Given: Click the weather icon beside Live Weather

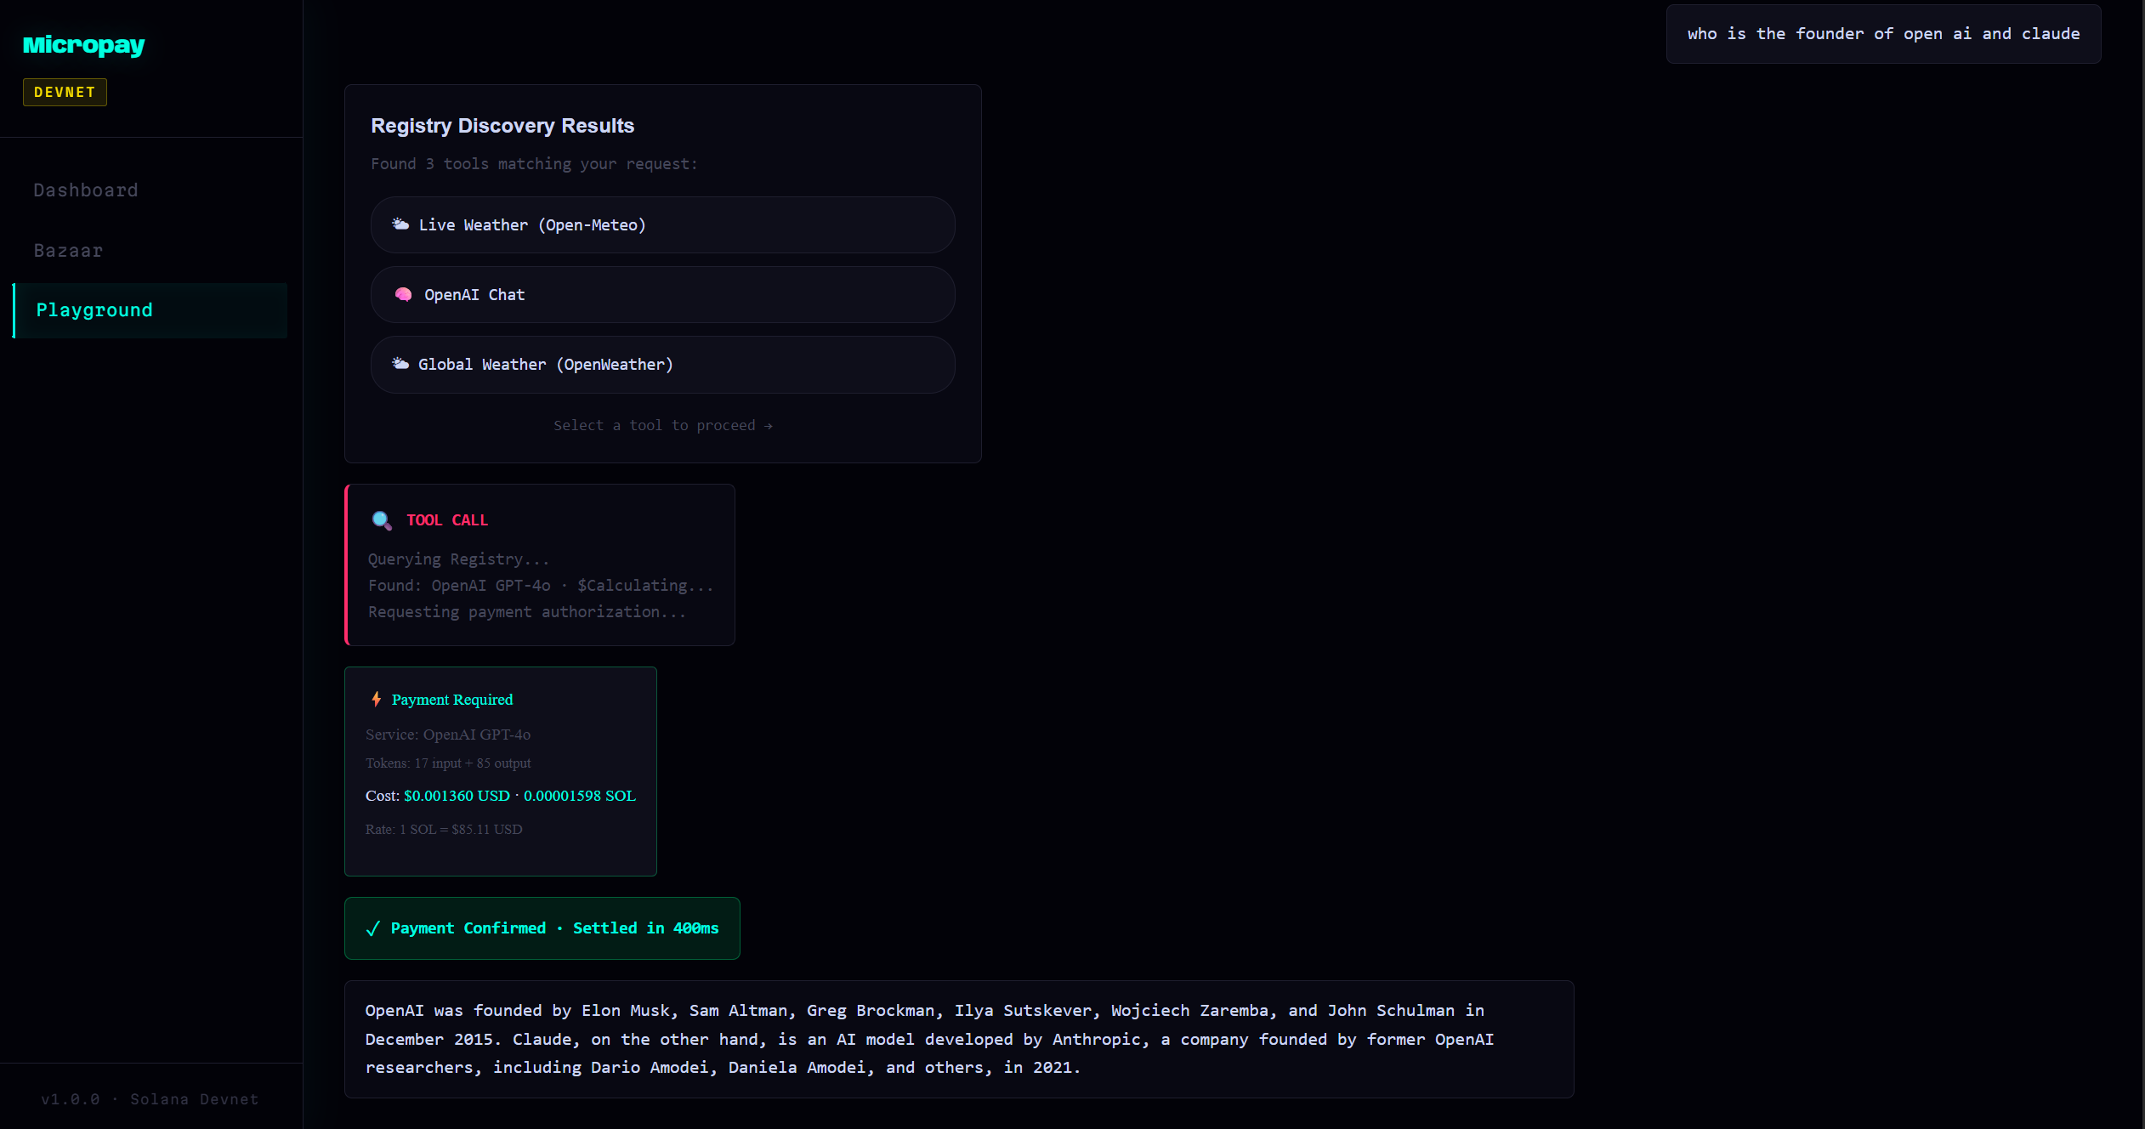Looking at the screenshot, I should coord(400,224).
